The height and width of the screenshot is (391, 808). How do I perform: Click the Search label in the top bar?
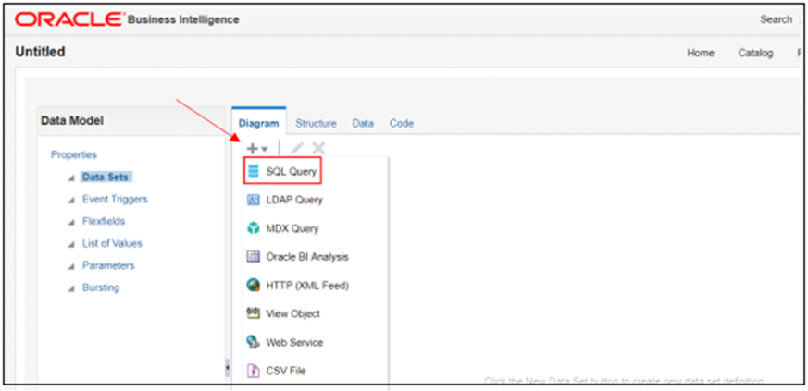776,19
